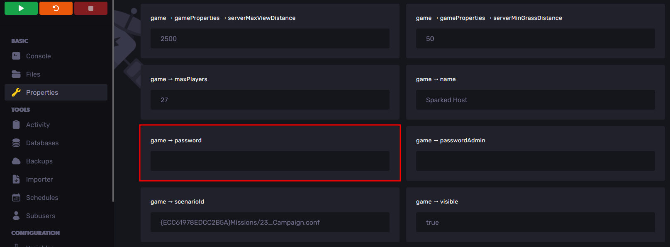Open Schedules calendar icon
The width and height of the screenshot is (670, 247).
pyautogui.click(x=16, y=197)
